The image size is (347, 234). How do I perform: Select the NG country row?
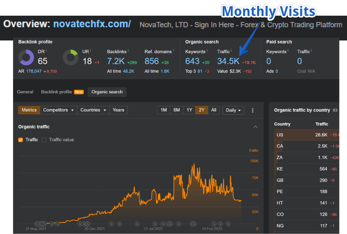tap(307, 226)
